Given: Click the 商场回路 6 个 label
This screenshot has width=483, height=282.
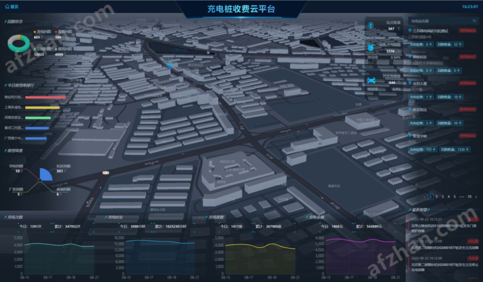Looking at the screenshot, I should [x=63, y=192].
